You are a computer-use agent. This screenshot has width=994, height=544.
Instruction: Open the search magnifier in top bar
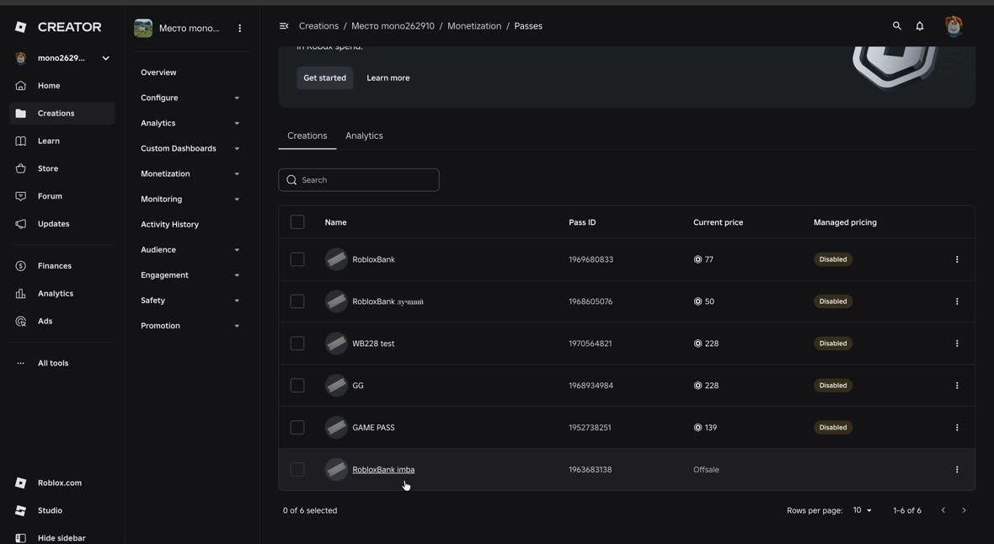click(896, 26)
